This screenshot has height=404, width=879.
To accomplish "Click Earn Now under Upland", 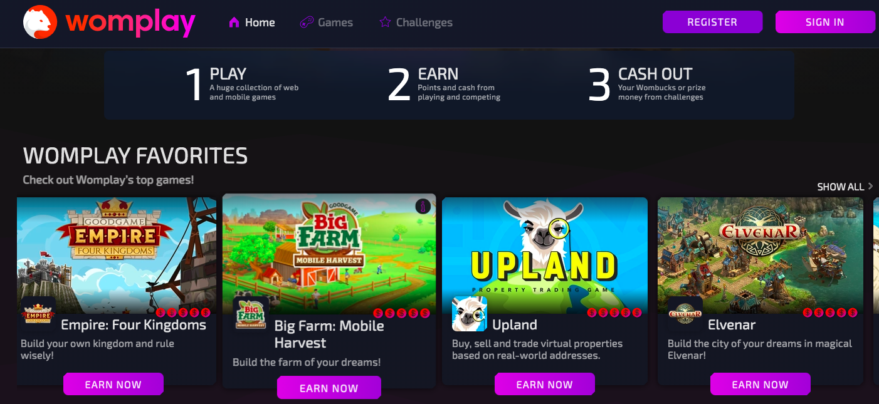I will pos(545,385).
